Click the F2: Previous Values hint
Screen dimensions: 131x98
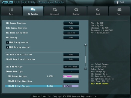pos(101,76)
